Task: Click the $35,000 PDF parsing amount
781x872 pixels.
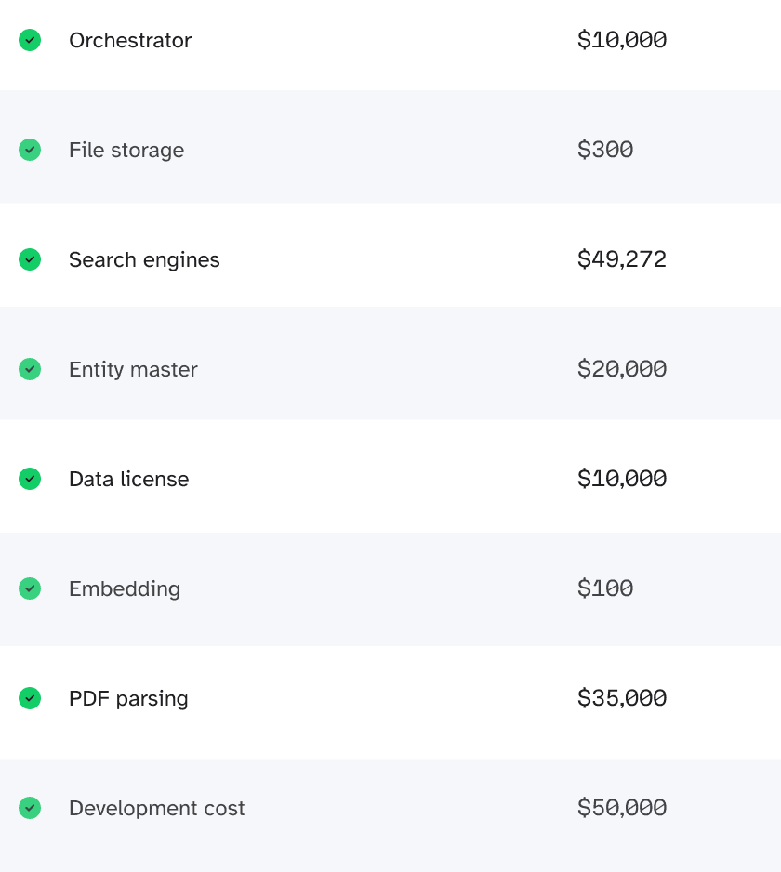Action: click(621, 698)
